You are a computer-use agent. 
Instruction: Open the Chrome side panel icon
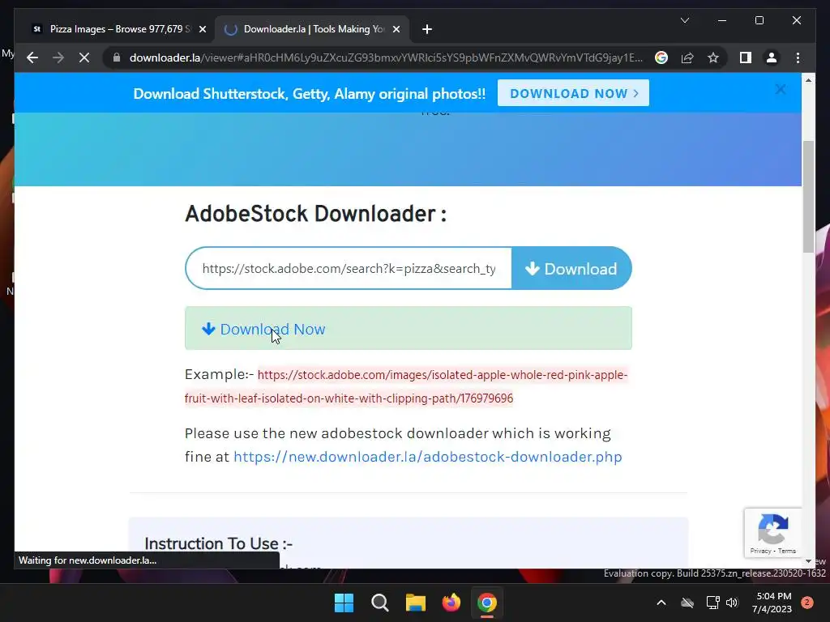[x=746, y=58]
